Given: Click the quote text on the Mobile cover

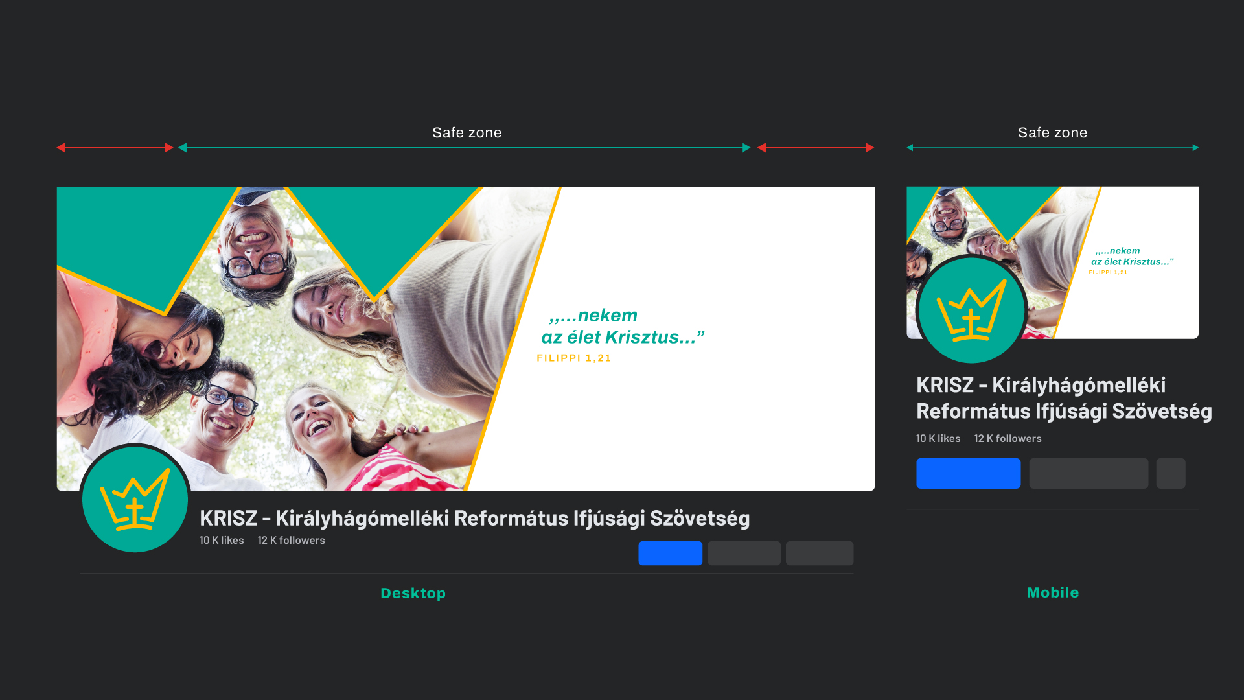Looking at the screenshot, I should (1132, 256).
